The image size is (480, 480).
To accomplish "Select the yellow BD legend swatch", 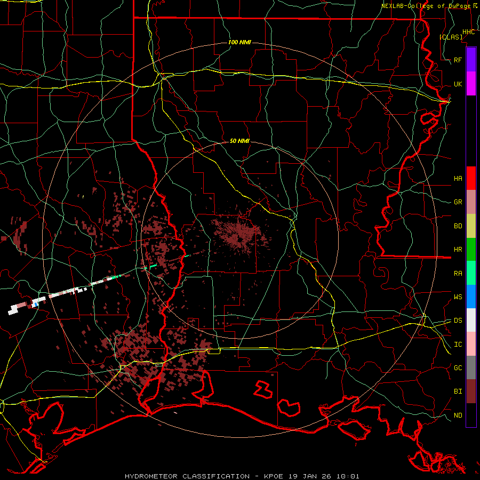I will tap(471, 226).
